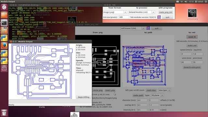Close the Modela Output window
This screenshot has height=117, width=208.
pyautogui.click(x=11, y=42)
